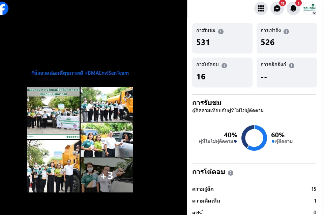Image resolution: width=323 pixels, height=215 pixels.
Task: Open the notifications bell icon
Action: tap(293, 8)
